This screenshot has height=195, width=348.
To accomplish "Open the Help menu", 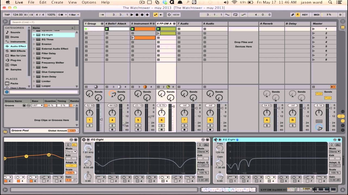I will point(105,2).
